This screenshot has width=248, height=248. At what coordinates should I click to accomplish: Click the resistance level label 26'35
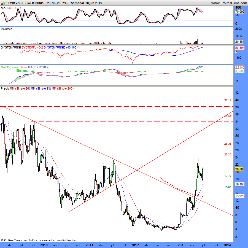[228, 144]
